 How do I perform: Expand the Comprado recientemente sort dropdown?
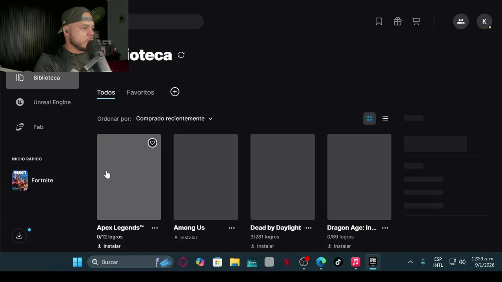[x=174, y=118]
